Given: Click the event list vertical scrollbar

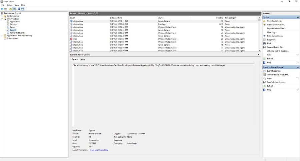Looking at the screenshot, I should (259, 33).
